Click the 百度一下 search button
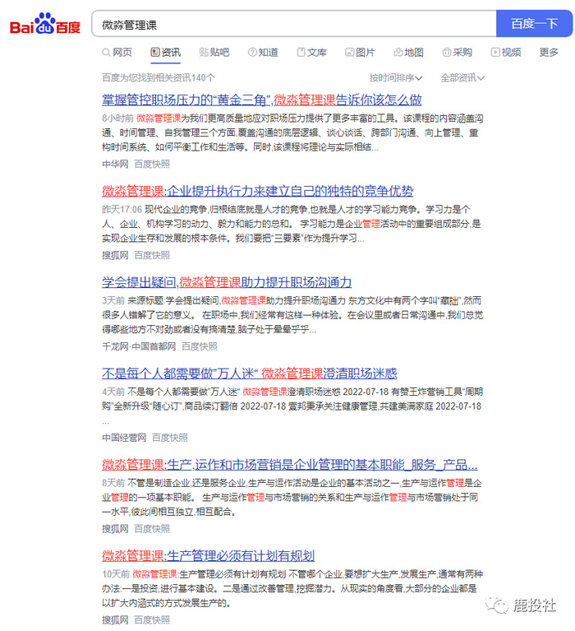The image size is (575, 631). tap(534, 24)
